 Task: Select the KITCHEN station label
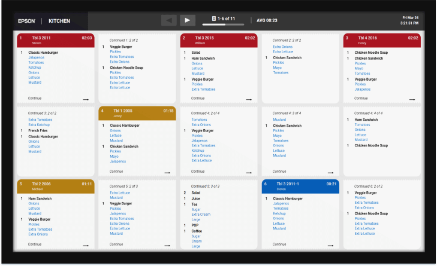tap(59, 21)
